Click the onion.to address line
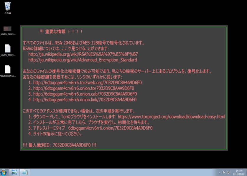Image resolution: width=247 pixels, height=176 pixels. coord(81,88)
